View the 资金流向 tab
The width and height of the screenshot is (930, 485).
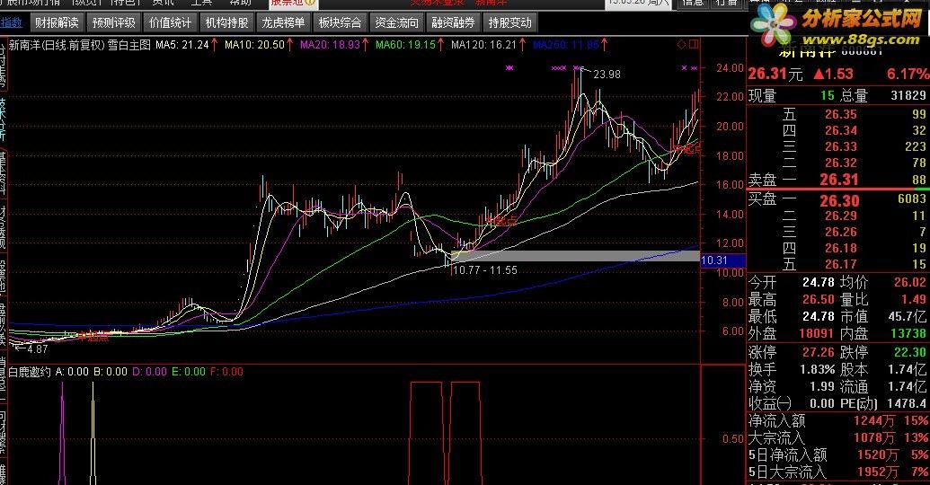point(397,23)
